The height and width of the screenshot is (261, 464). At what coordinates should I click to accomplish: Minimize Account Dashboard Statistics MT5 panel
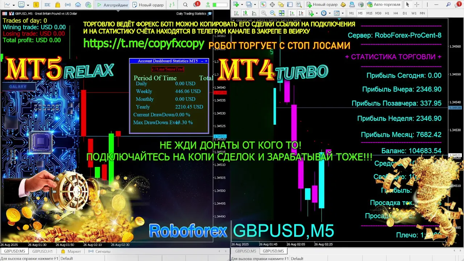click(x=202, y=61)
